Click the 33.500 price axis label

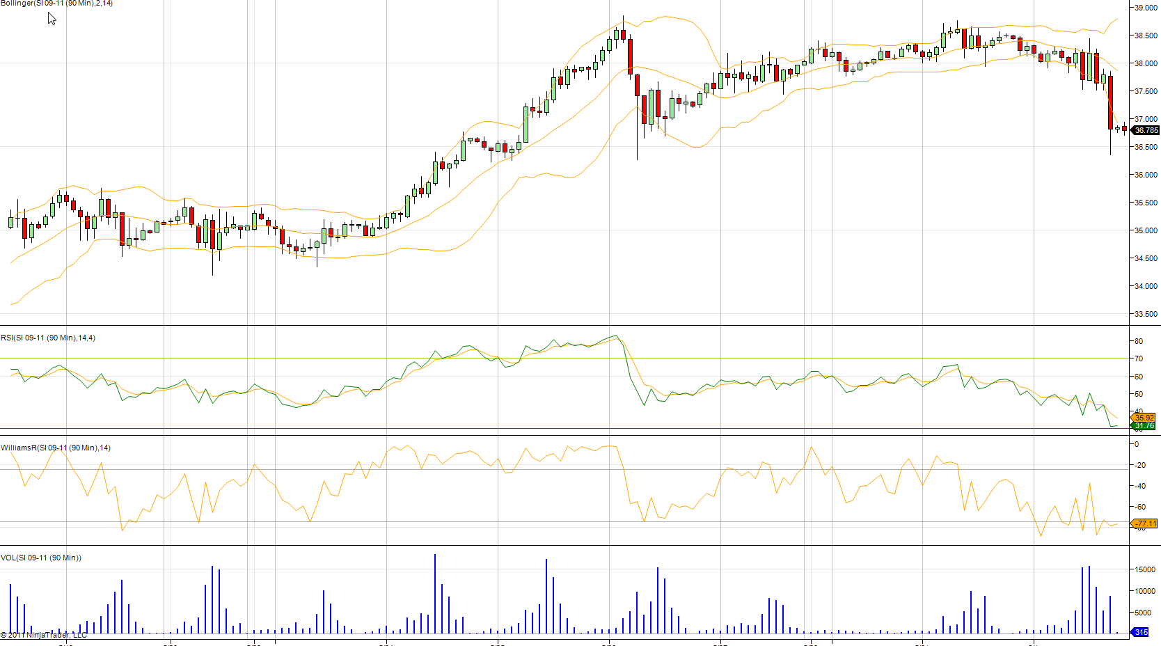click(1146, 314)
